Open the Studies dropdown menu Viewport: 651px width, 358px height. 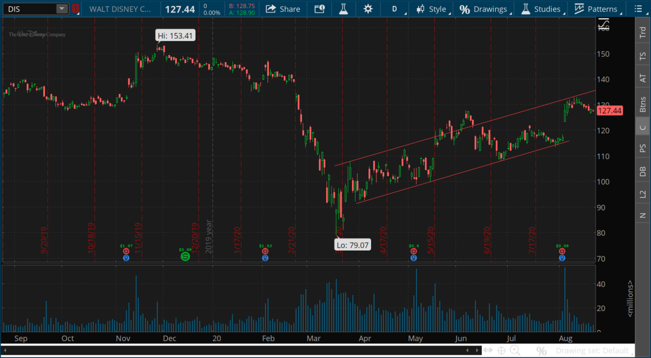[x=541, y=9]
